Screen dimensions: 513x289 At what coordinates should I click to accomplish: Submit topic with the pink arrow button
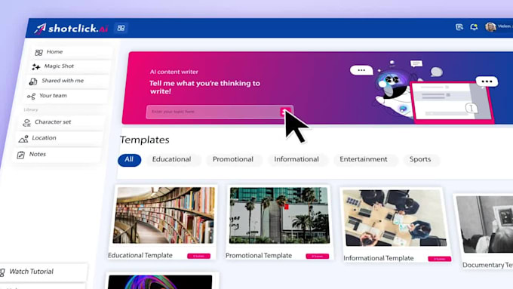coord(284,112)
